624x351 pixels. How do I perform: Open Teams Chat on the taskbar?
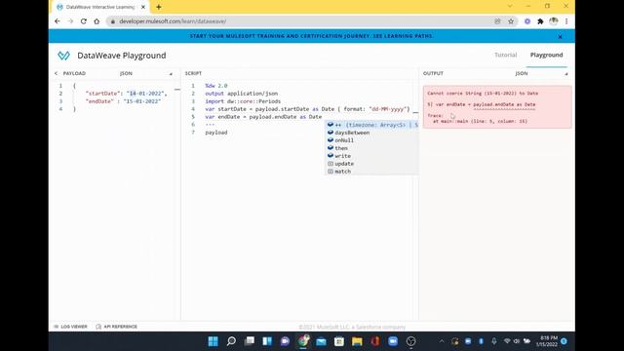coord(285,341)
